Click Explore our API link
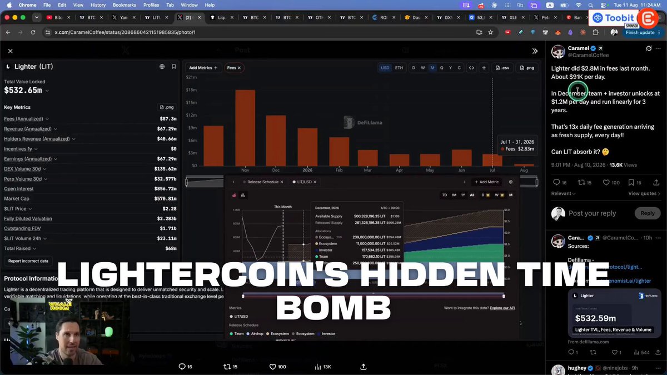Screen dimensions: 667x375 click(502, 307)
